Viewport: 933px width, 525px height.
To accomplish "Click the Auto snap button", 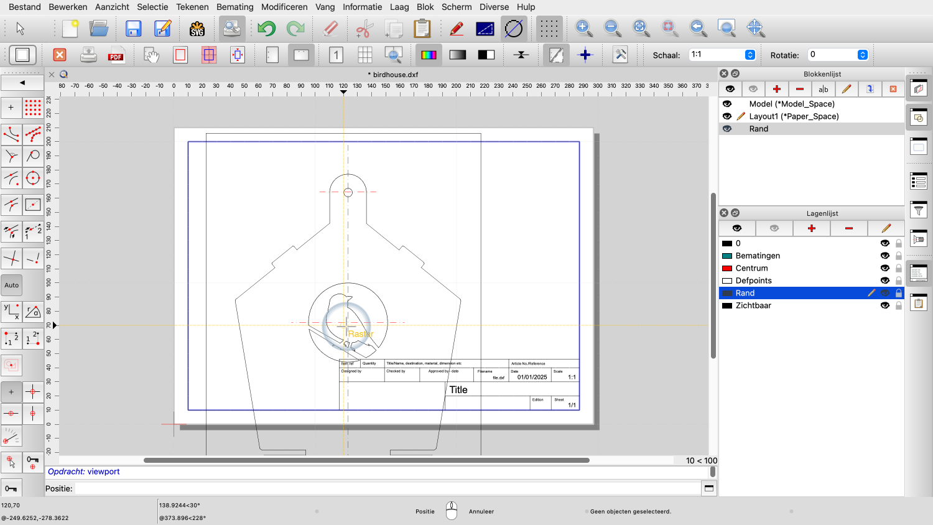I will pyautogui.click(x=12, y=286).
